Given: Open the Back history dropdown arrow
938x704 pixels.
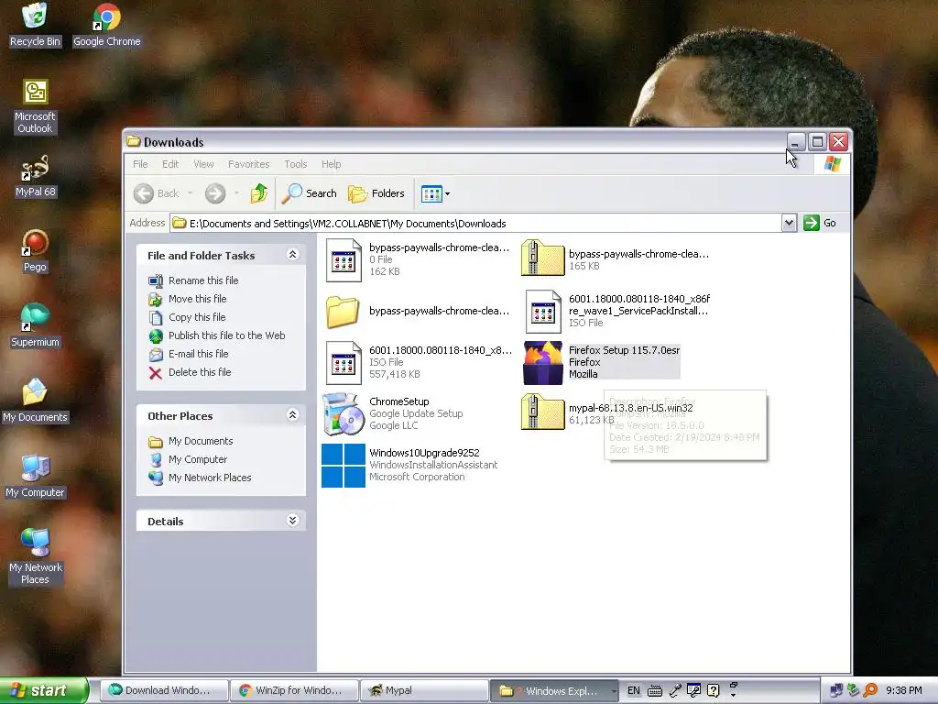Looking at the screenshot, I should 191,192.
